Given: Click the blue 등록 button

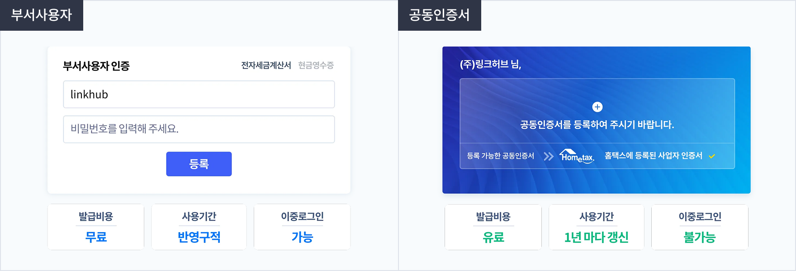Looking at the screenshot, I should 199,164.
